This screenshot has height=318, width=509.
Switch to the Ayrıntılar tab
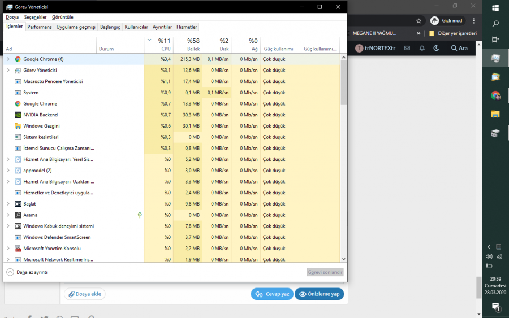(x=162, y=27)
